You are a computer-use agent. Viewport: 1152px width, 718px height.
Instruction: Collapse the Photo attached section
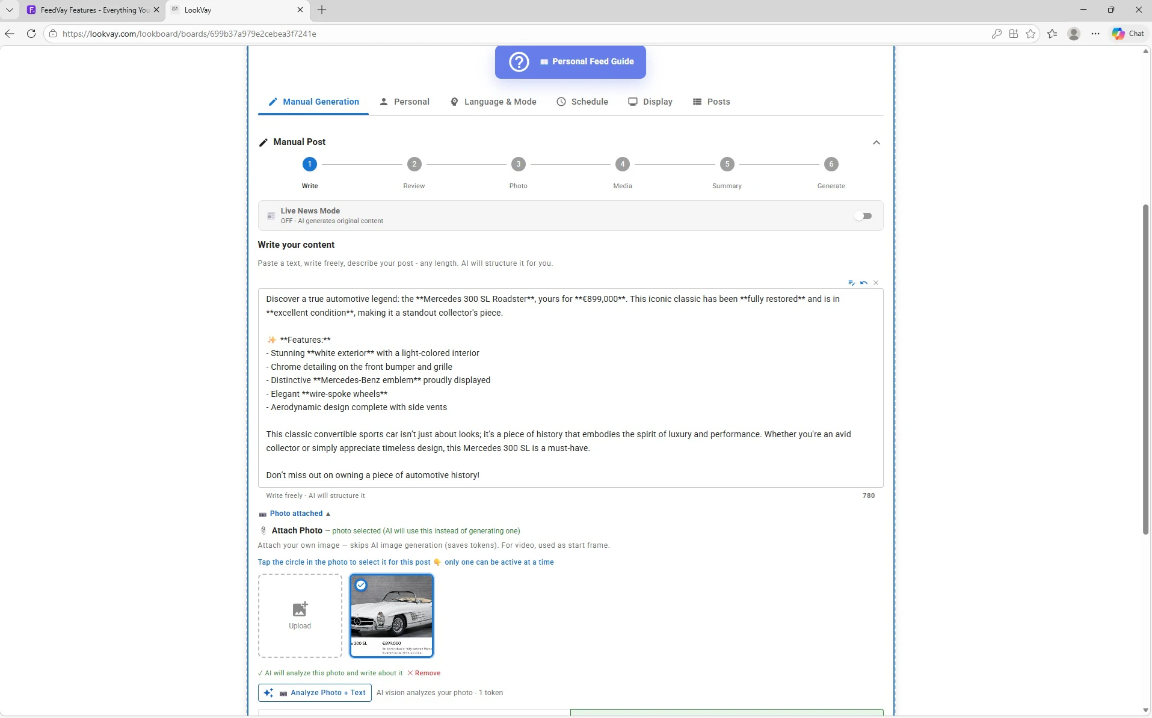point(295,514)
